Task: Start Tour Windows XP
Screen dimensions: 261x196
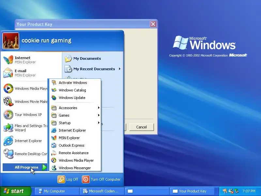Action: pyautogui.click(x=25, y=115)
